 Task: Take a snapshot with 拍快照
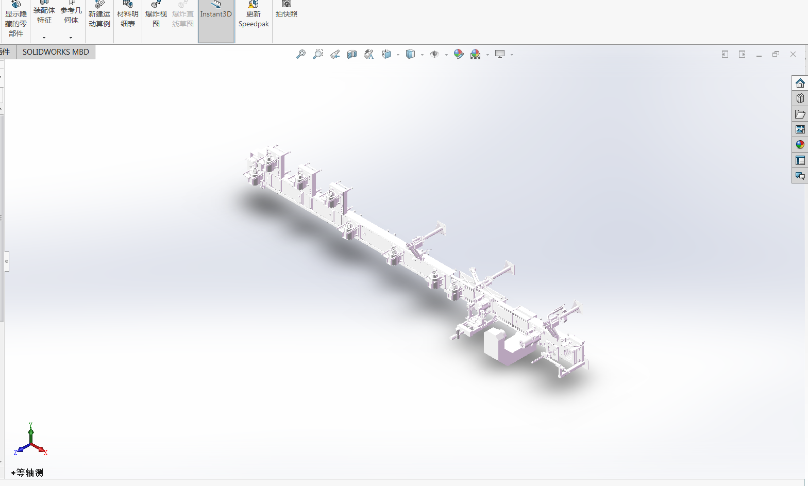[287, 10]
